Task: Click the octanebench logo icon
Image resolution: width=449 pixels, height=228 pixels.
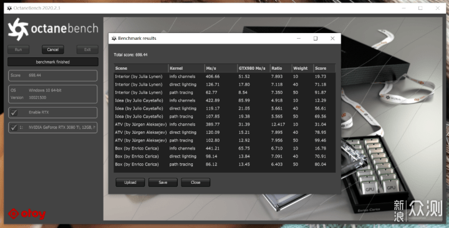Action: point(18,29)
